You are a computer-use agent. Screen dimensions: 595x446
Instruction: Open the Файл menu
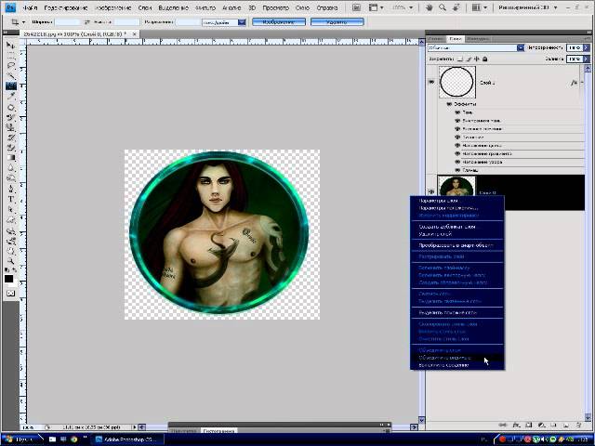coord(30,7)
